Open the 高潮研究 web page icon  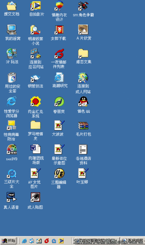pos(59,77)
